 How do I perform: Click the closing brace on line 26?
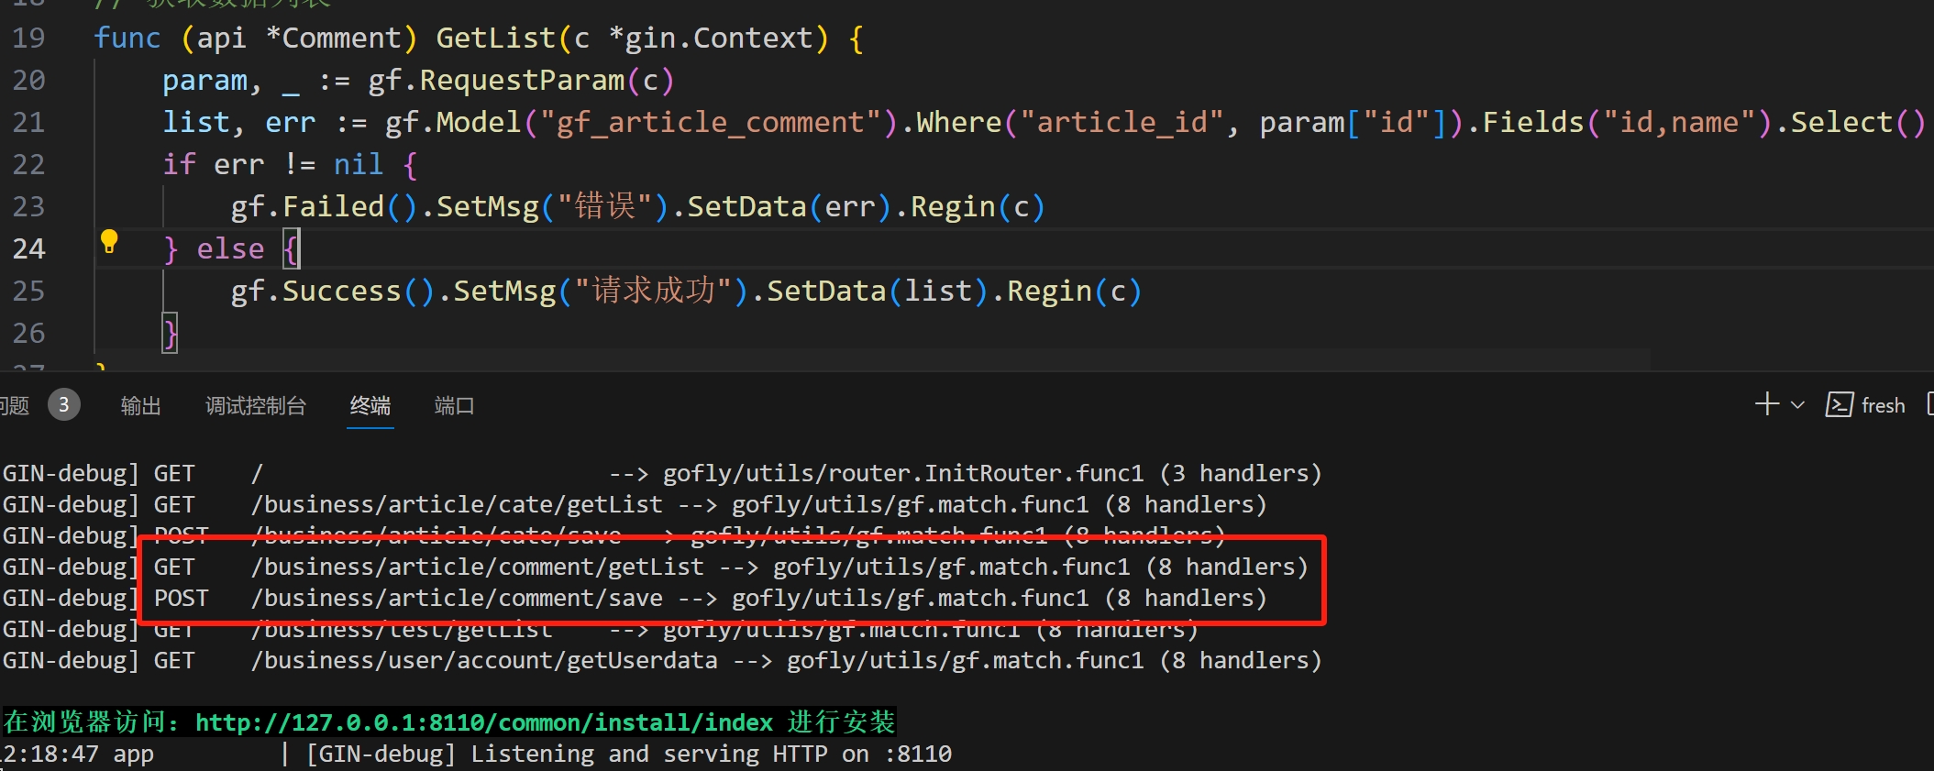[170, 333]
